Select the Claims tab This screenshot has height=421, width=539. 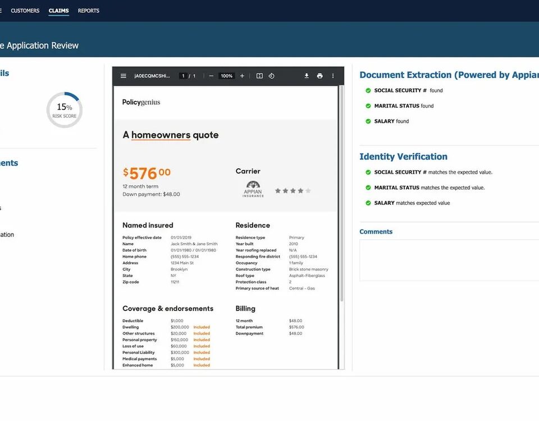pyautogui.click(x=58, y=11)
